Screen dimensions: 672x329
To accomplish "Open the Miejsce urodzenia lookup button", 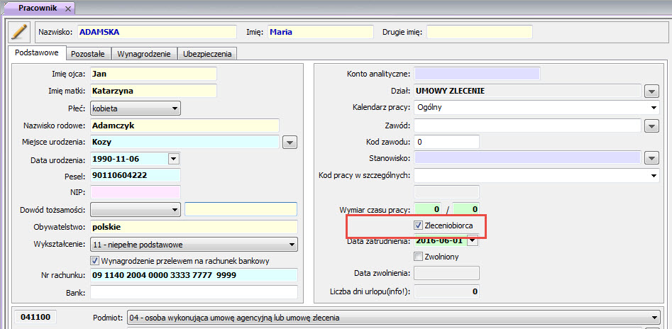I will click(x=290, y=143).
